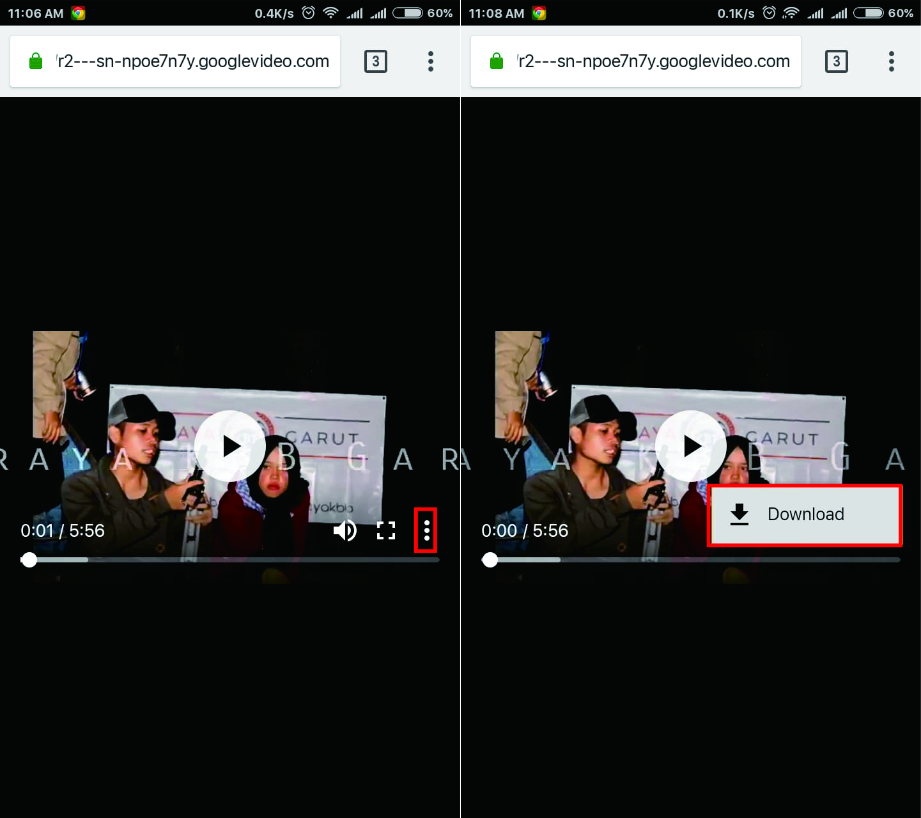This screenshot has height=818, width=921.
Task: Tap the Download option in the popup menu
Action: pos(805,514)
